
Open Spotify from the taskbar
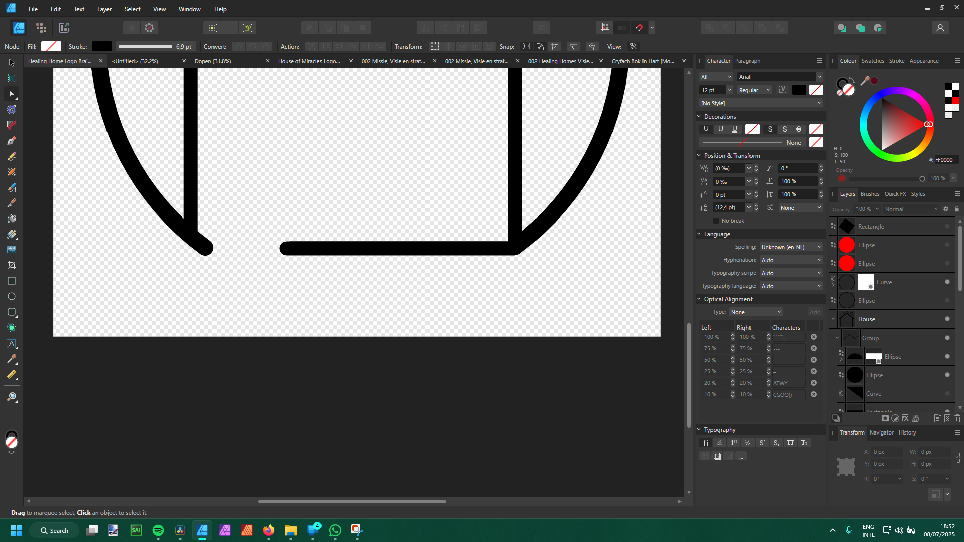pos(158,530)
